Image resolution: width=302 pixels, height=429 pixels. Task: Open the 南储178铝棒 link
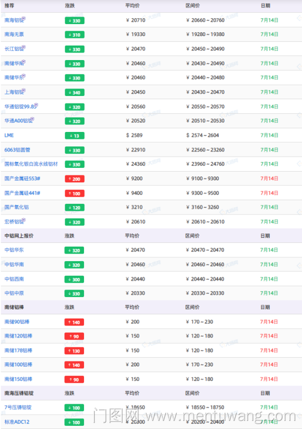[18, 351]
